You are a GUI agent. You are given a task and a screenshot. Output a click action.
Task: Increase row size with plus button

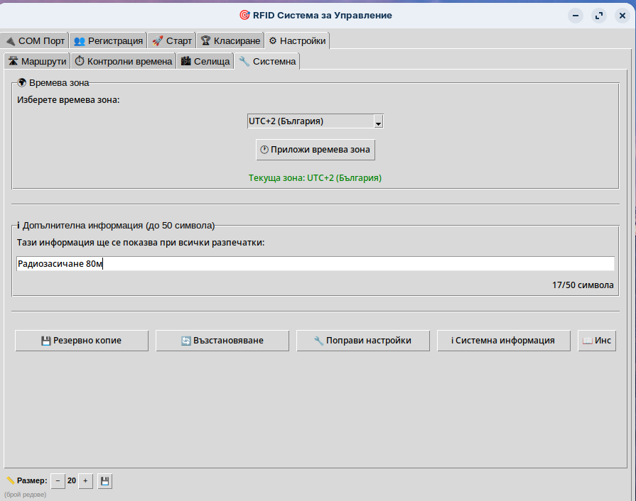85,481
